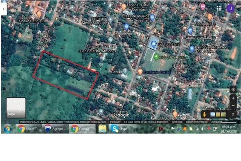The width and height of the screenshot is (241, 161).
Task: Select the Seminario Menor San José marker
Action: 110,20
